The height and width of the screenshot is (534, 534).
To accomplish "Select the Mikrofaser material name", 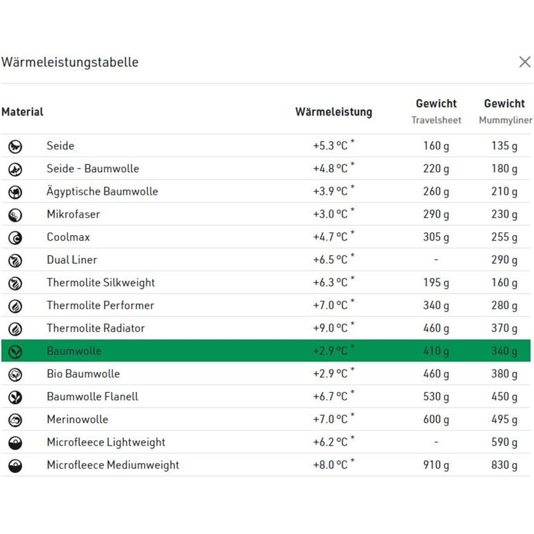I will pos(73,214).
